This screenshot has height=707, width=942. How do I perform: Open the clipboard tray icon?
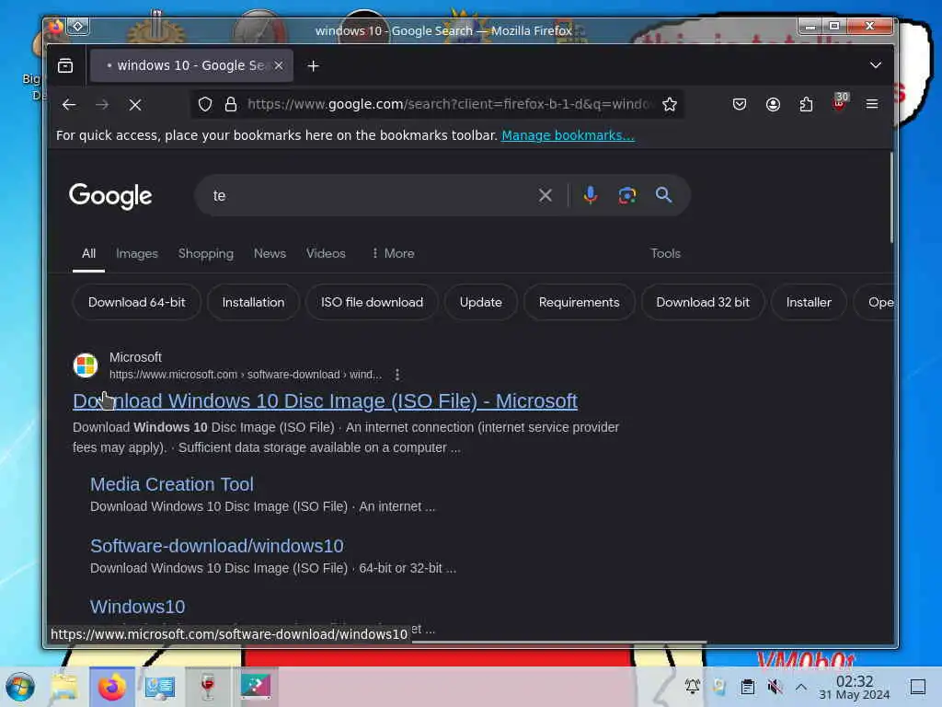(x=747, y=687)
